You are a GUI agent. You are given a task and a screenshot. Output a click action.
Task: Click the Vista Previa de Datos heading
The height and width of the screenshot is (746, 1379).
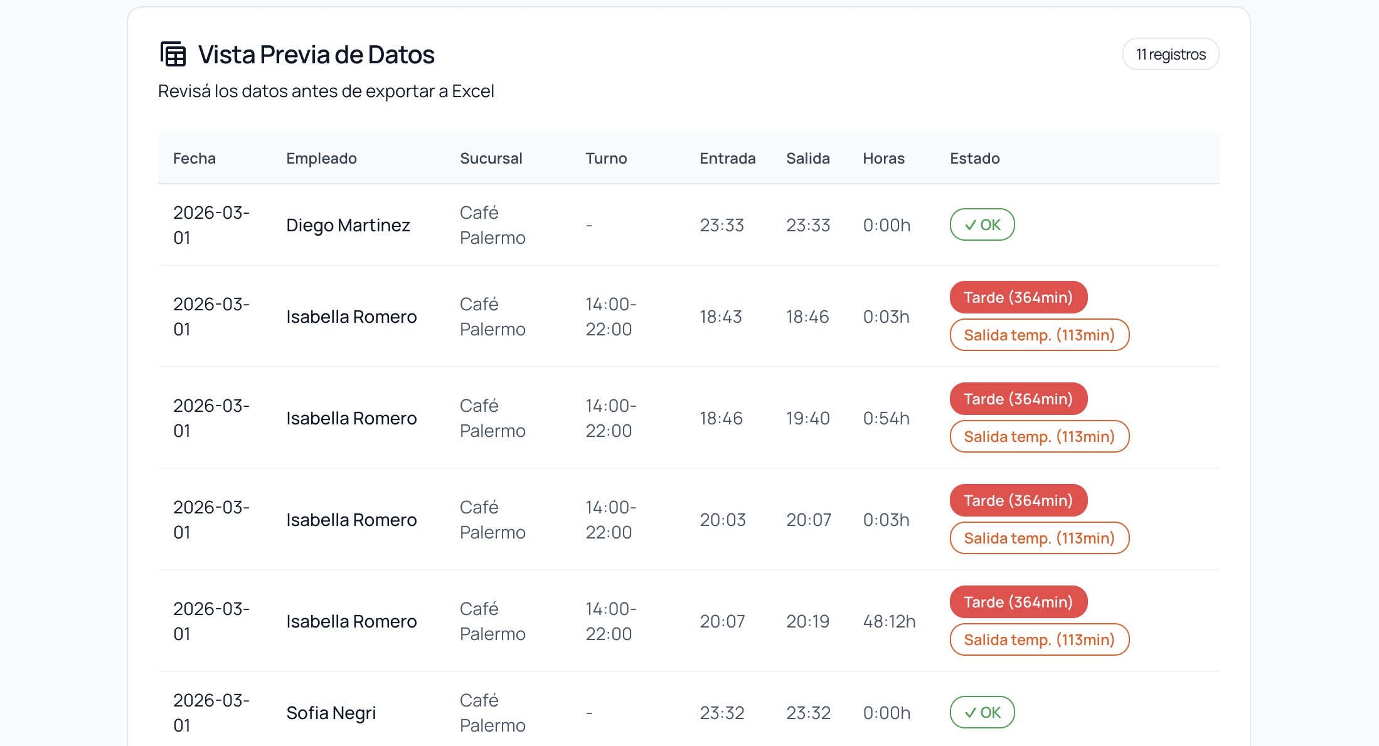click(316, 55)
